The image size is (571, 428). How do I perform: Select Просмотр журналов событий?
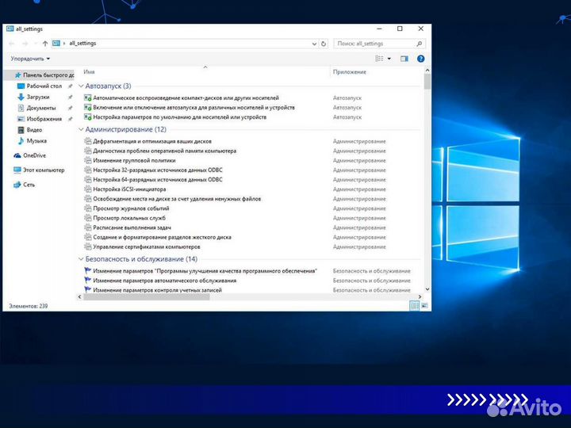point(131,208)
